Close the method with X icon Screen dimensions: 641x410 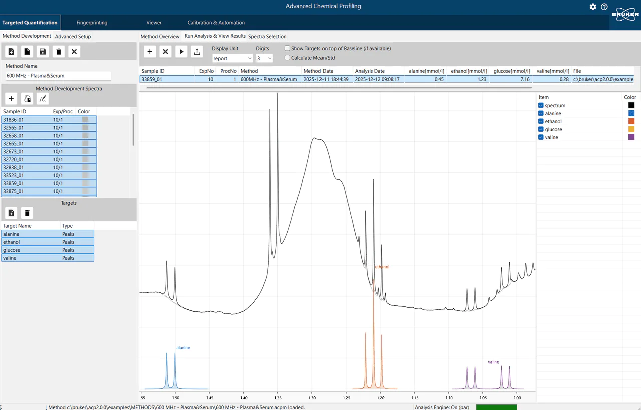(74, 51)
